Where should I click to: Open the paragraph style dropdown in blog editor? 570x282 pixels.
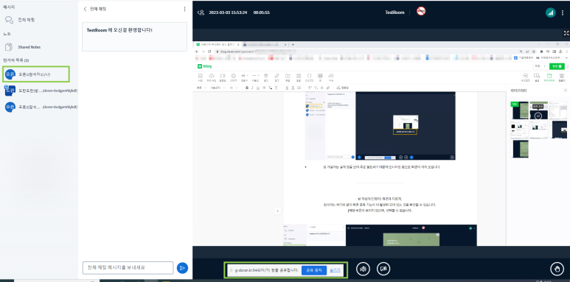click(x=201, y=88)
